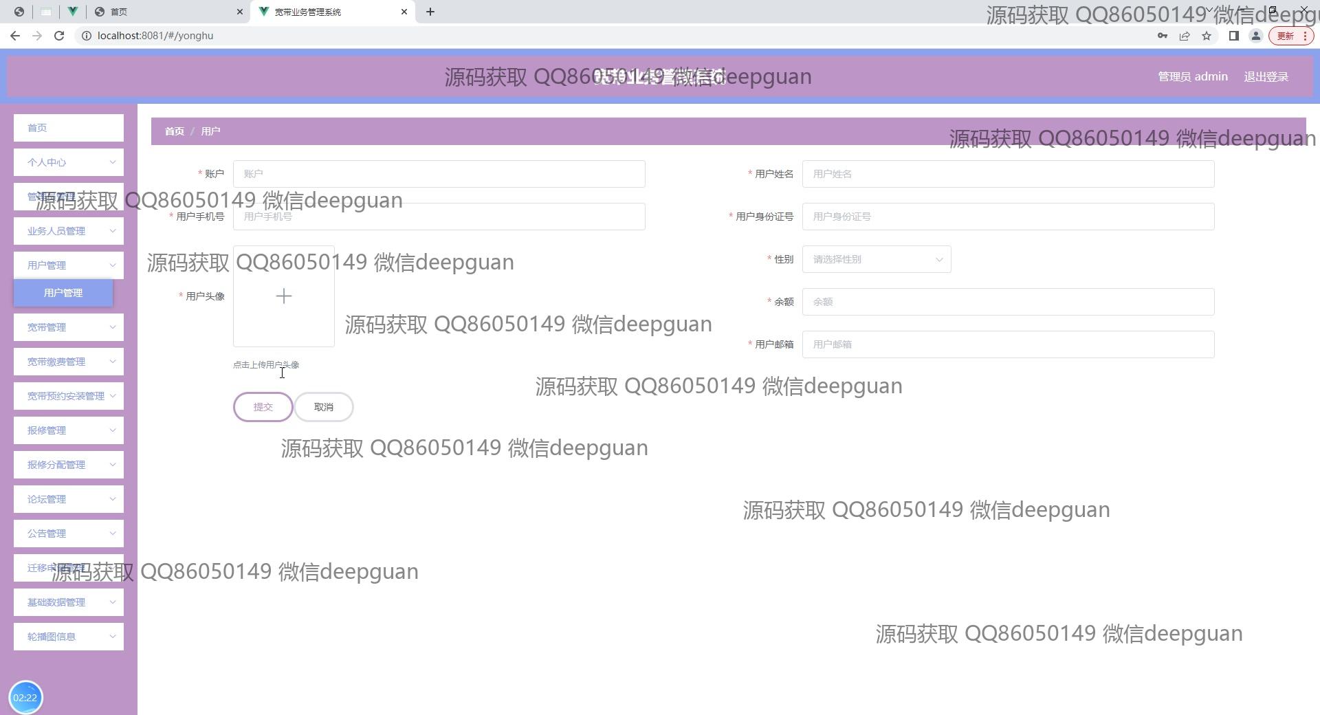This screenshot has height=715, width=1320.
Task: Click the browser reload page icon
Action: click(59, 36)
